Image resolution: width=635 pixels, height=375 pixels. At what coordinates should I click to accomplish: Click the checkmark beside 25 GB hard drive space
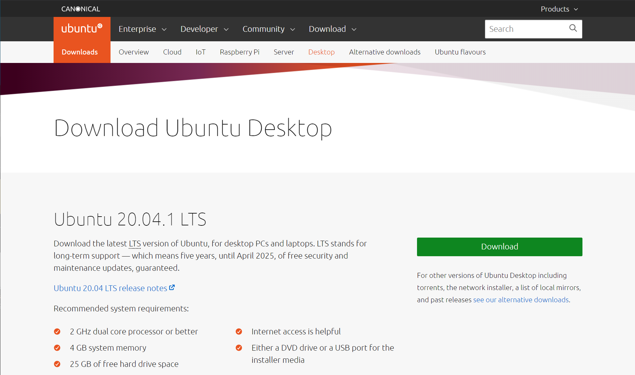click(57, 364)
